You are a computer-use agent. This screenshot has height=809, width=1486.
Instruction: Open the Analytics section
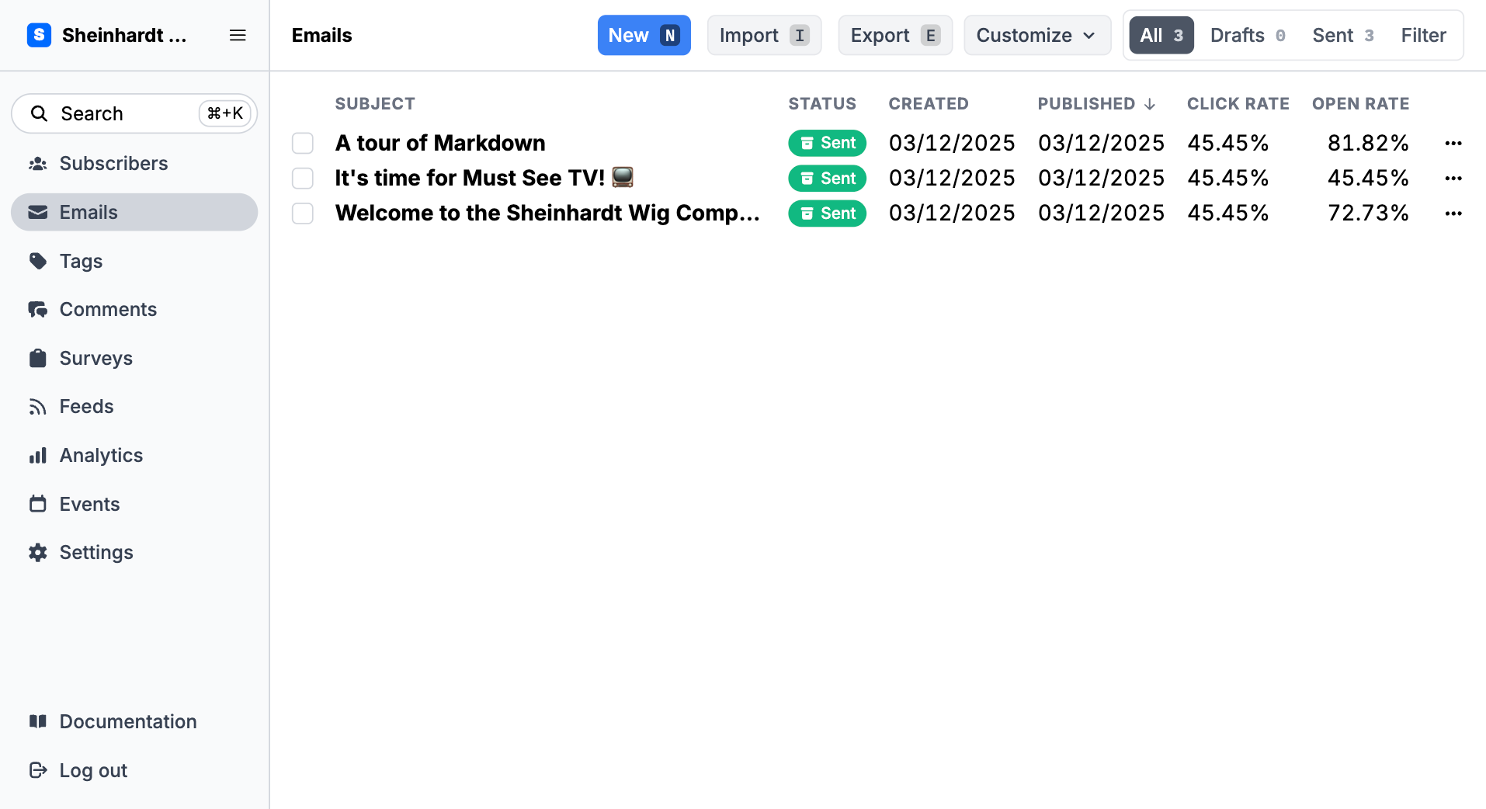pyautogui.click(x=100, y=455)
